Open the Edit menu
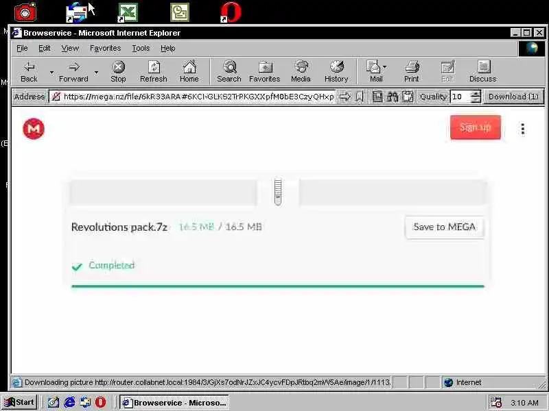Image resolution: width=549 pixels, height=411 pixels. pos(44,48)
